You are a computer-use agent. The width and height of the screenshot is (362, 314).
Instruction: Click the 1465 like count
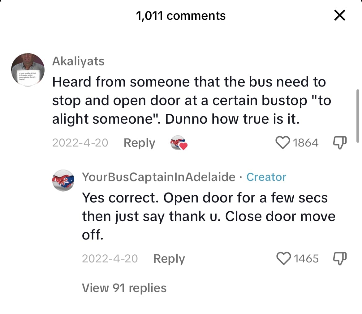tap(306, 258)
